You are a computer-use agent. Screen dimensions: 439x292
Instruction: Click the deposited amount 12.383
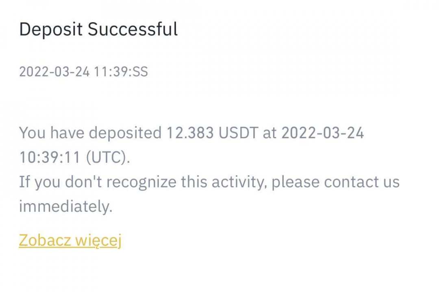point(190,133)
